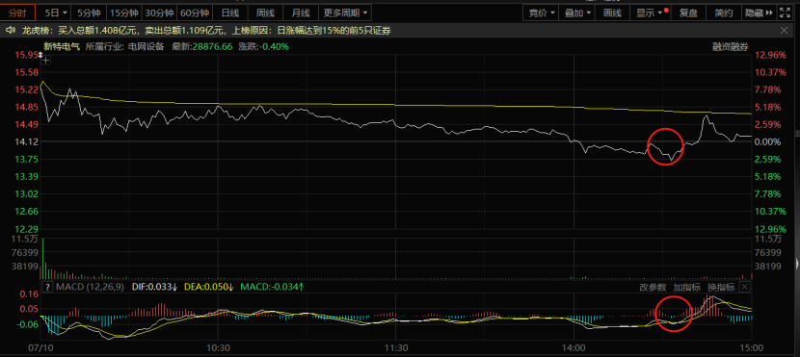The height and width of the screenshot is (357, 800).
Task: Dismiss the 龙虎榜 notification bar
Action: tap(785, 31)
